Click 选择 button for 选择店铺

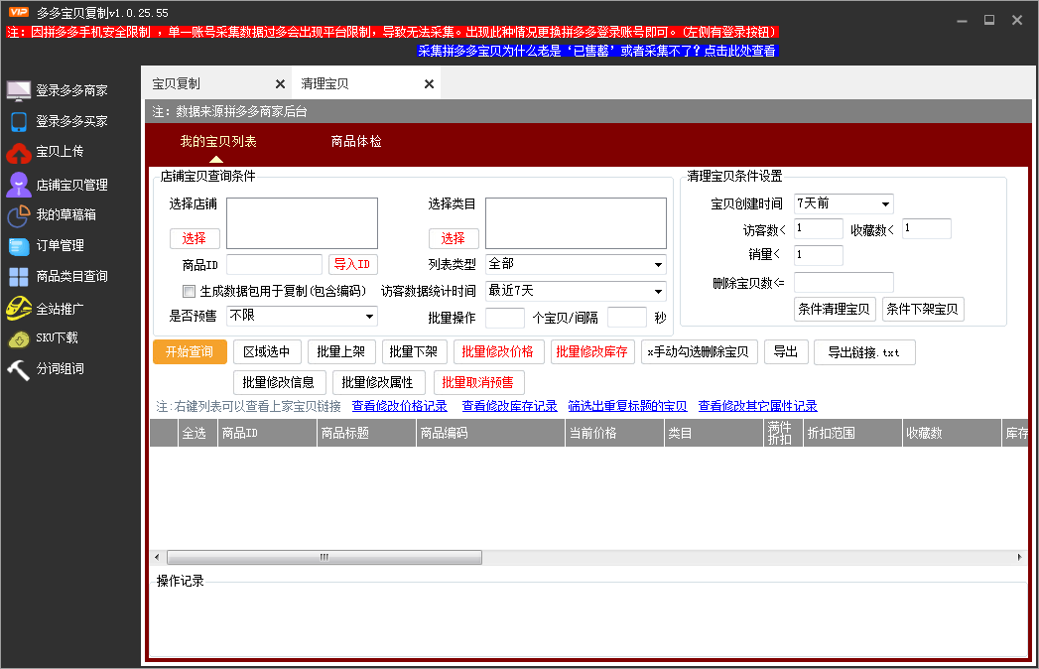195,238
